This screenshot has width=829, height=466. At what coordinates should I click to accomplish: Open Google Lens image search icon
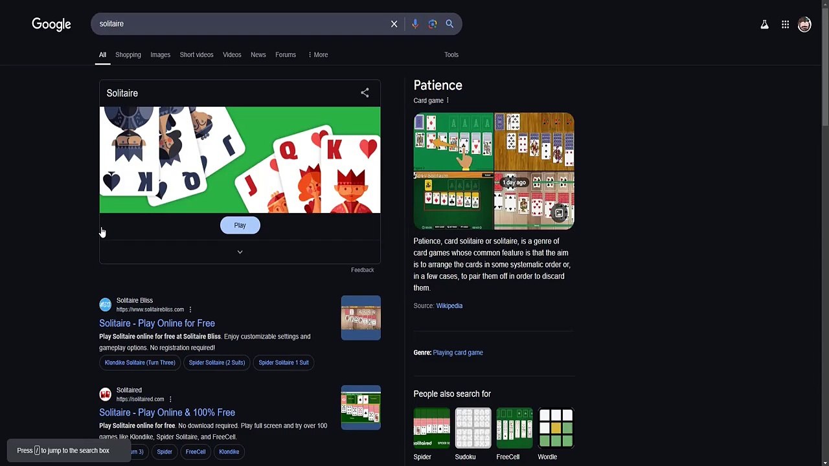432,24
